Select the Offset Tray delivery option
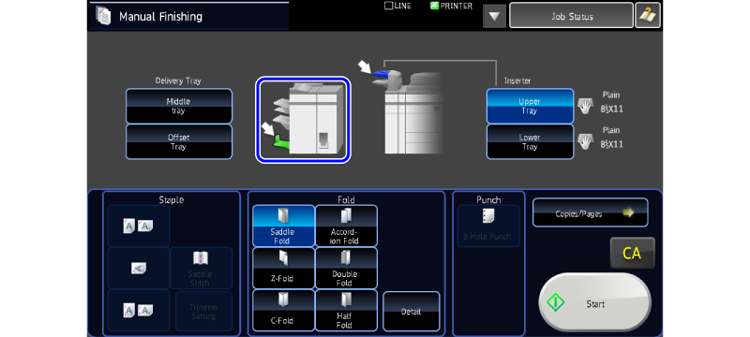The image size is (750, 337). click(179, 141)
